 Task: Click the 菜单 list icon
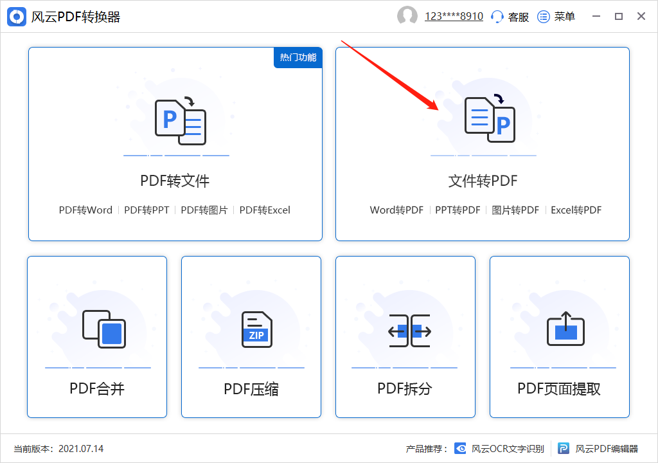(x=544, y=16)
